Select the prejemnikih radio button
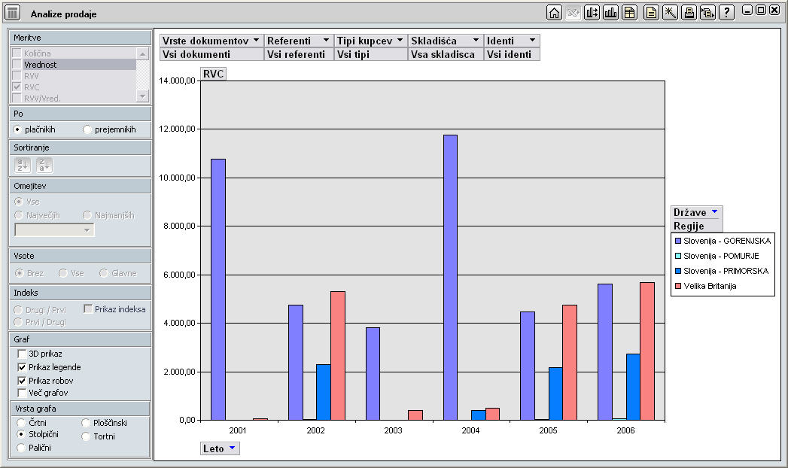Viewport: 788px width, 468px height. (x=87, y=129)
